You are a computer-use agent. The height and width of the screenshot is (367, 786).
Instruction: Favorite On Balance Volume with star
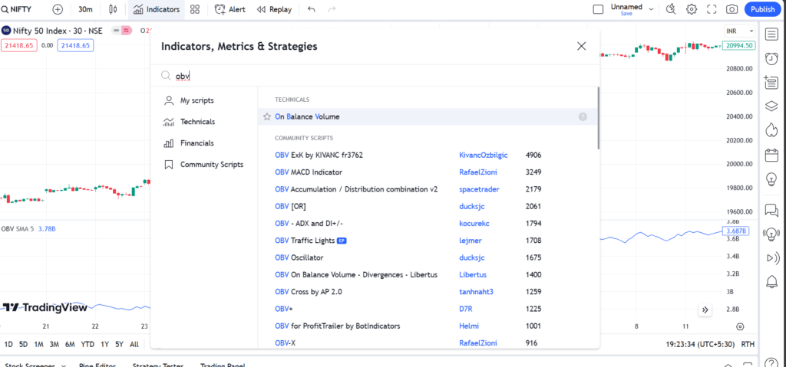[x=267, y=116]
